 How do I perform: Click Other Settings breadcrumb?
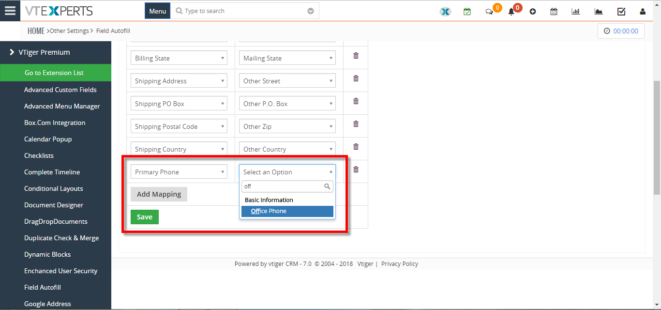pyautogui.click(x=69, y=31)
